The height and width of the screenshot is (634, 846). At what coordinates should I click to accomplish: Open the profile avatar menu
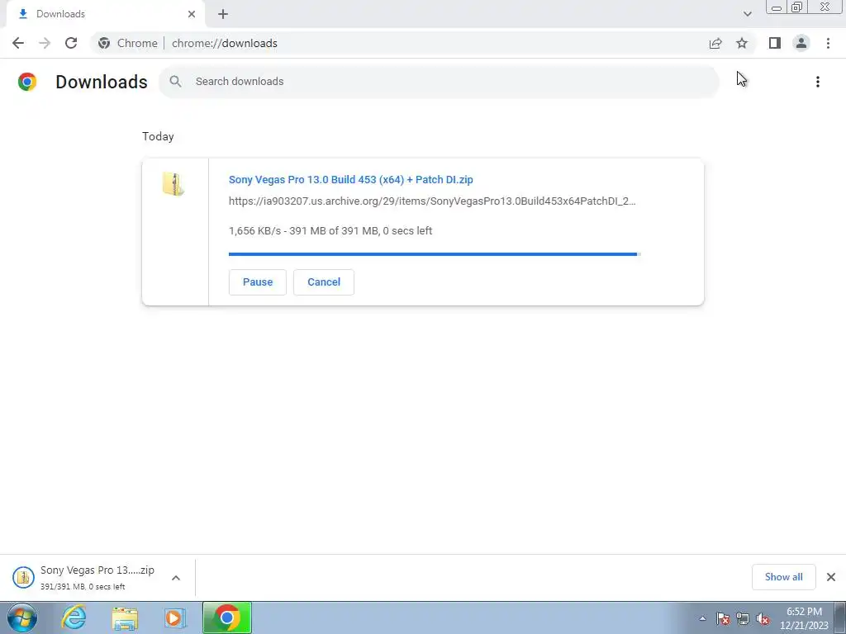pyautogui.click(x=801, y=43)
